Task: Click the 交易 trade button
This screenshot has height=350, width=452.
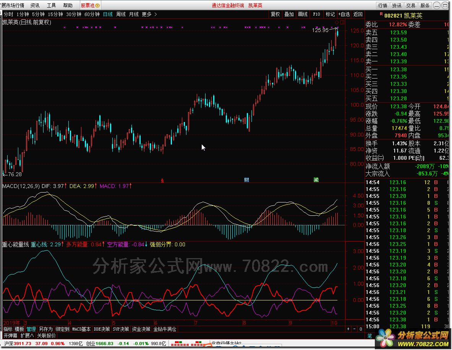Action: pos(411,5)
